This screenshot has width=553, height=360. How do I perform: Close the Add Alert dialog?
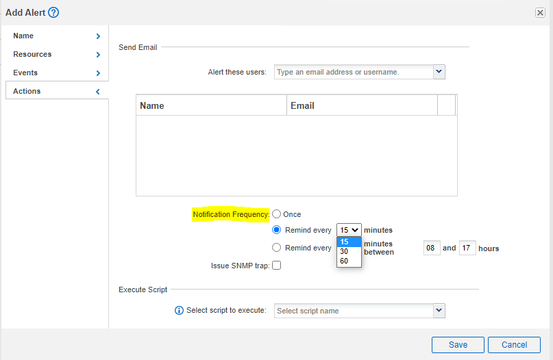(540, 12)
